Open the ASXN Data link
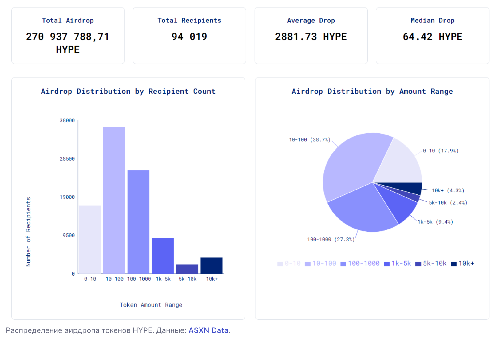The height and width of the screenshot is (344, 503). 208,330
